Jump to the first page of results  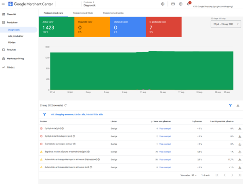click(x=217, y=175)
